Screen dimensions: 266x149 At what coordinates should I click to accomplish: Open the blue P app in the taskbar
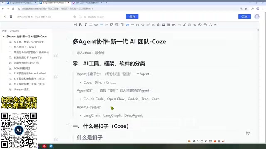click(x=51, y=146)
